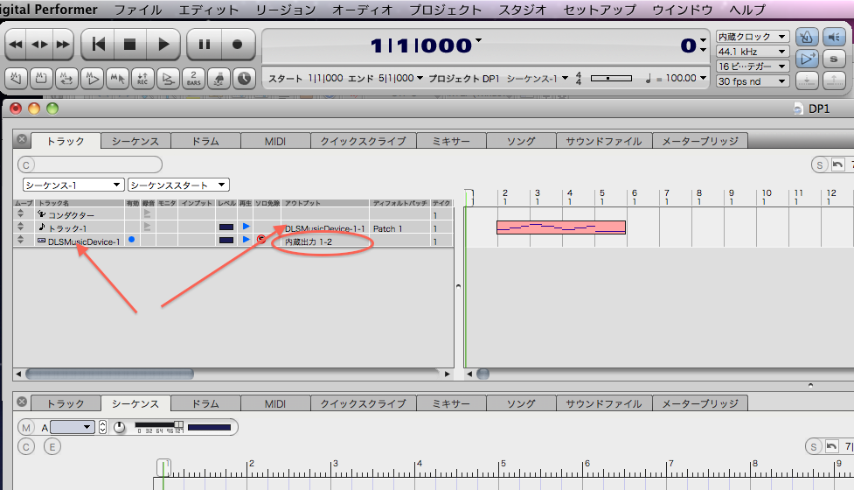Open the スタジオ menu
The image size is (854, 490).
(x=523, y=10)
